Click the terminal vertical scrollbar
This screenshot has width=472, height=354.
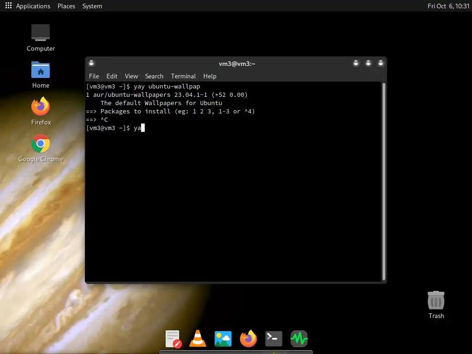383,182
